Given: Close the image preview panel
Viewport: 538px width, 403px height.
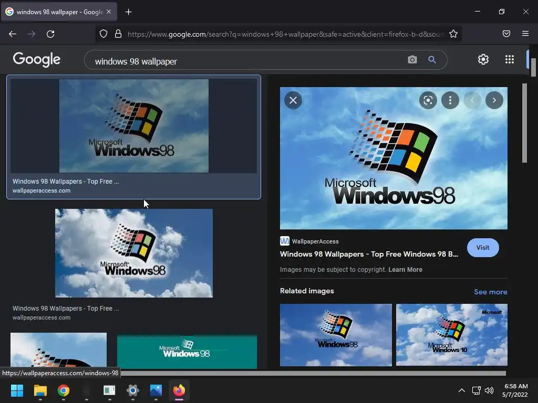Looking at the screenshot, I should click(293, 100).
